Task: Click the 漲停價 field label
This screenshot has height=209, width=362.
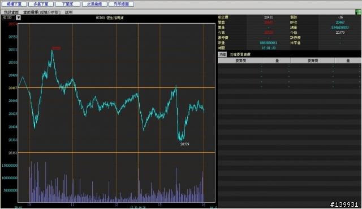Action: pos(223,38)
